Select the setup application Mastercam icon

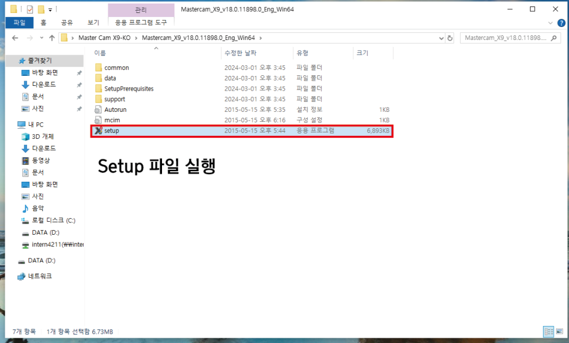(x=98, y=131)
